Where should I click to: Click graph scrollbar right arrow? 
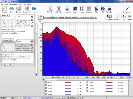pos(129,80)
